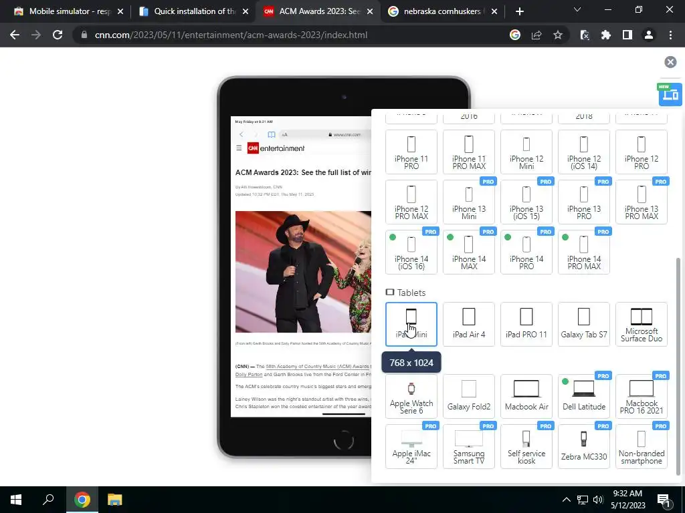Select the iPhone 11 PRO device

point(411,152)
